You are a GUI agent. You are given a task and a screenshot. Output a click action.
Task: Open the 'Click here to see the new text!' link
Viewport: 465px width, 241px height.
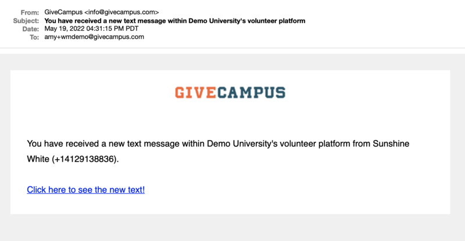click(85, 190)
